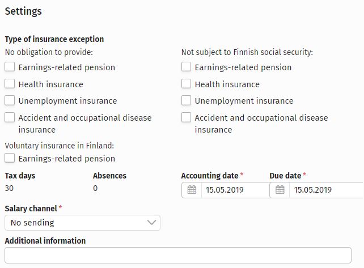
Task: Check Unemployment insurance under No obligation to provide
Action: (x=10, y=100)
